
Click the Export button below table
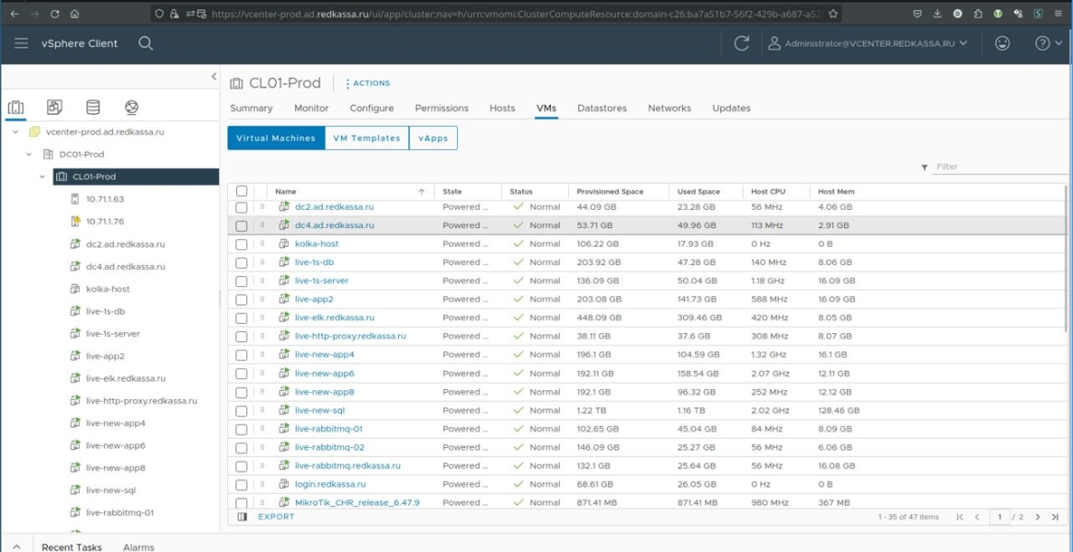276,517
